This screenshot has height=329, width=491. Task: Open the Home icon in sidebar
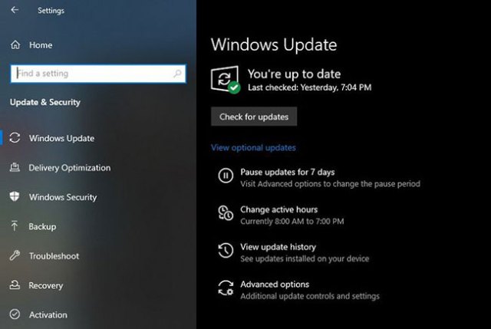click(x=15, y=44)
